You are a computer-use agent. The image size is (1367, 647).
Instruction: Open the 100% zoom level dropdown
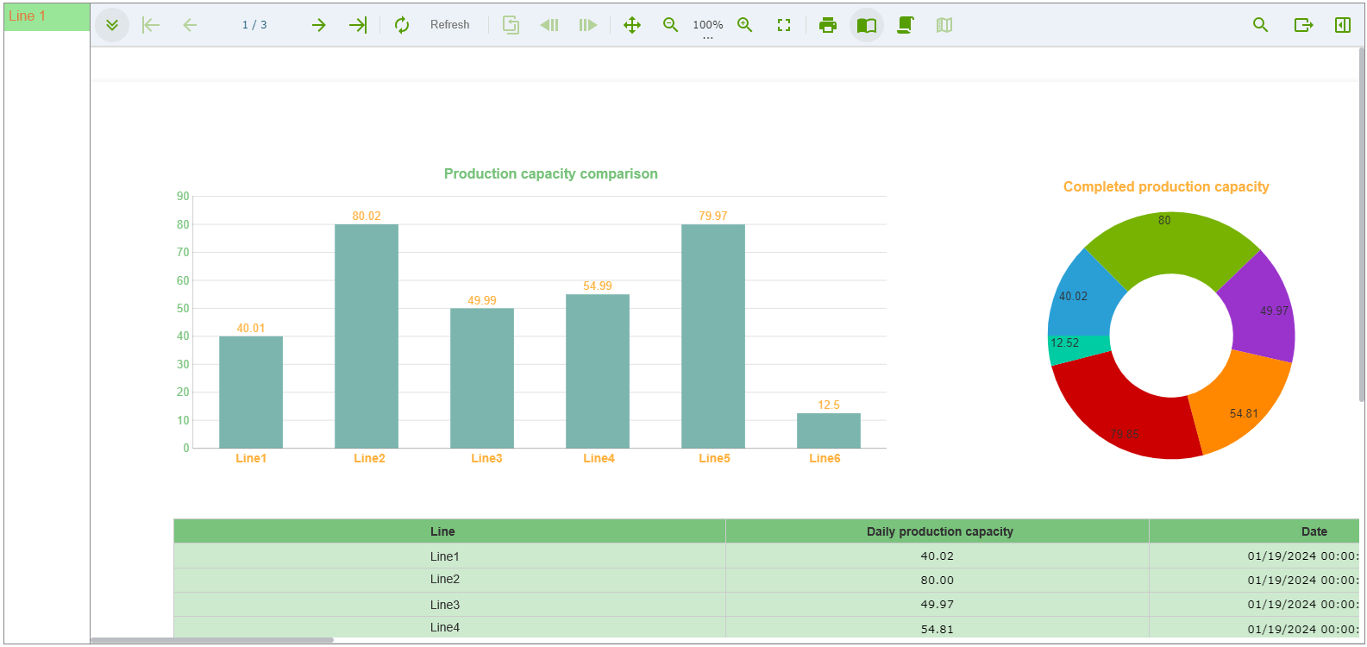(x=707, y=26)
